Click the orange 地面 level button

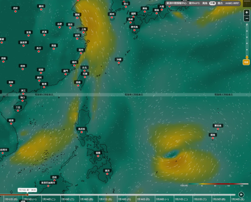(246, 62)
